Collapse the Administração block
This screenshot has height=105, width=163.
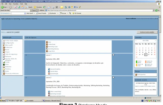click(22, 37)
